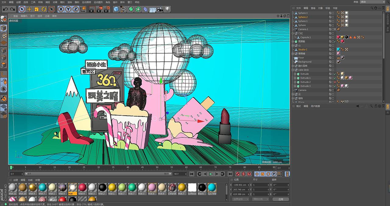Toggle the Z axis lock
The height and width of the screenshot is (206, 390).
76,9
